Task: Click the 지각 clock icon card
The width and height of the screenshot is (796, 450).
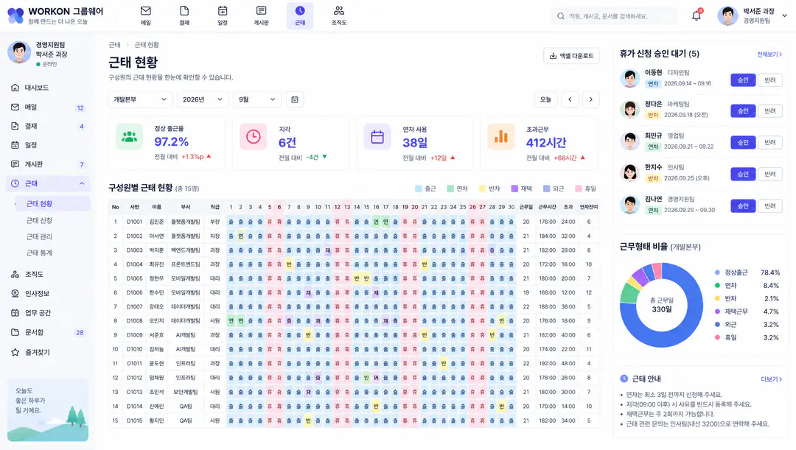Action: click(291, 143)
